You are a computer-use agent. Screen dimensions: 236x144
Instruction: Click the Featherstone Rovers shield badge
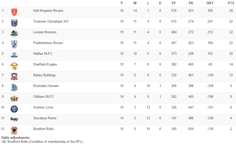click(14, 44)
